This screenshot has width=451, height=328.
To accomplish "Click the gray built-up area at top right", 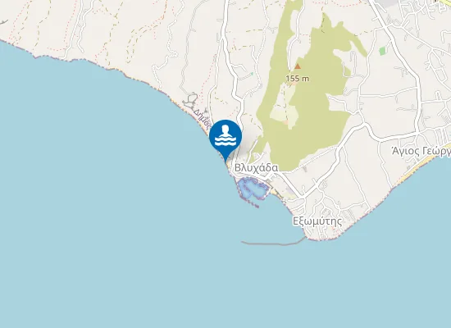I will coord(388,4).
